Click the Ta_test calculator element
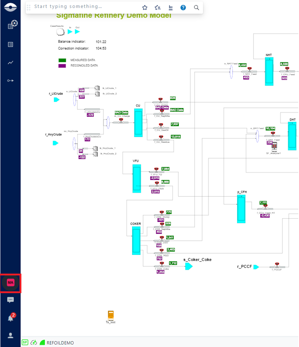The image size is (299, 347). coord(111,315)
